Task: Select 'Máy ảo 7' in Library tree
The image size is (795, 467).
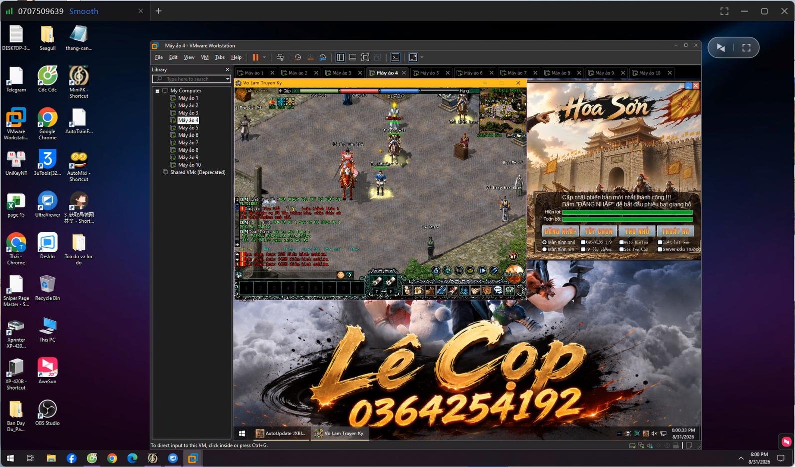Action: tap(188, 143)
